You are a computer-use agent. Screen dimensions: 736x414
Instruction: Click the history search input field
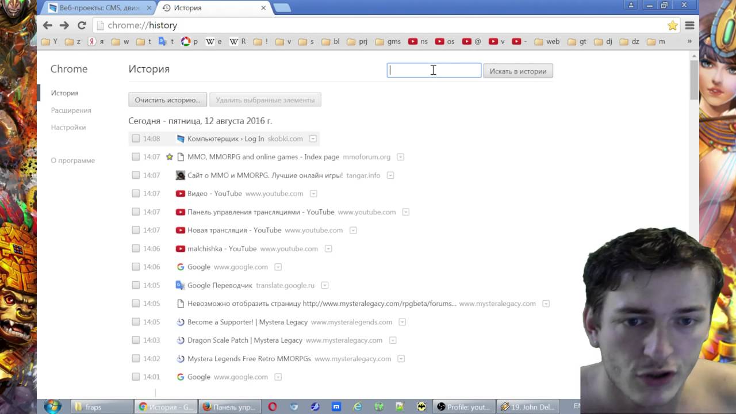click(x=434, y=70)
